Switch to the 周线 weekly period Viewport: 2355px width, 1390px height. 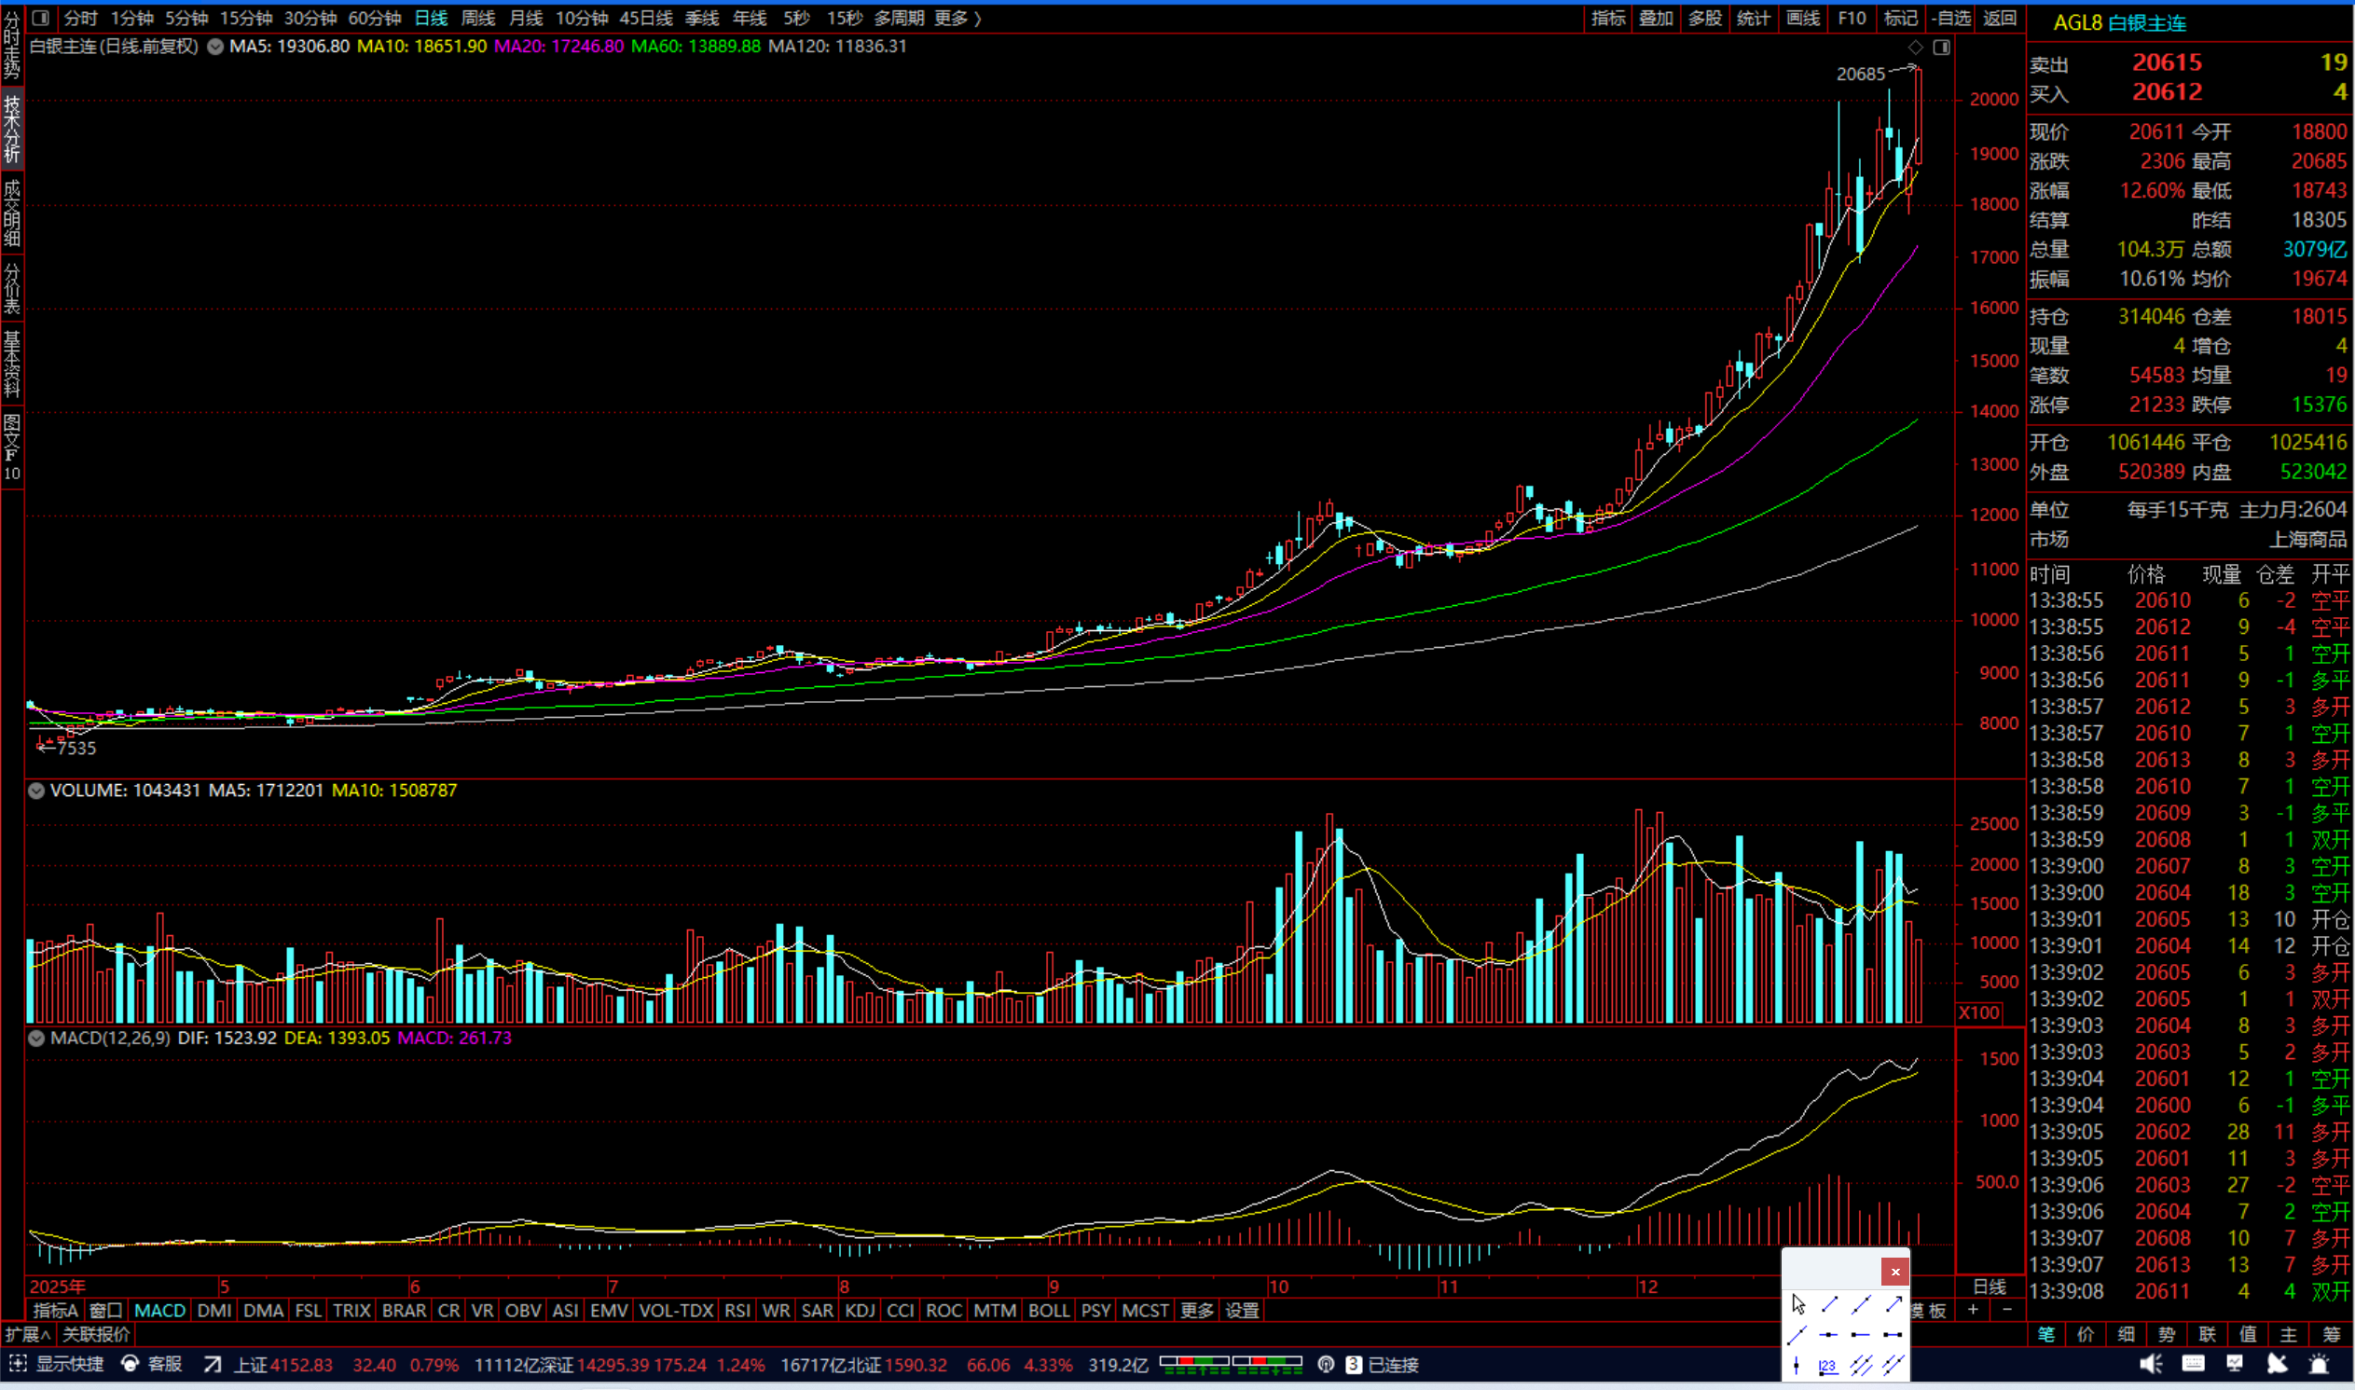click(477, 18)
